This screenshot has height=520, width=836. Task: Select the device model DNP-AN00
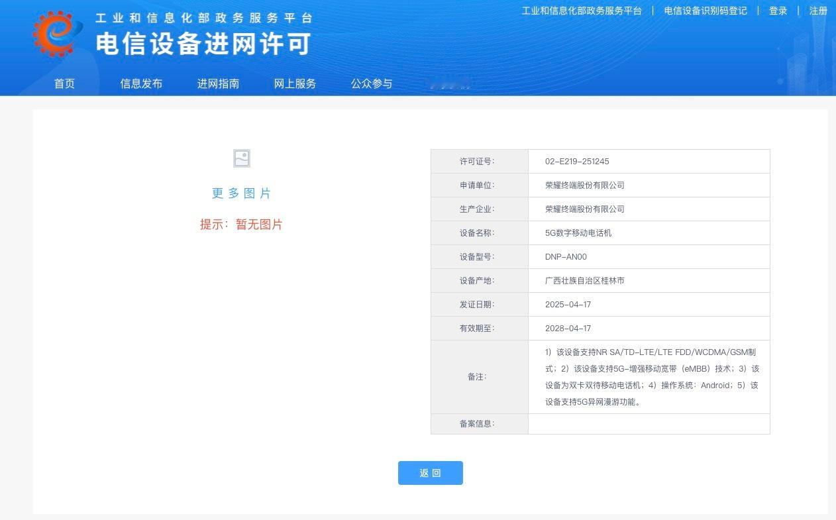(566, 257)
